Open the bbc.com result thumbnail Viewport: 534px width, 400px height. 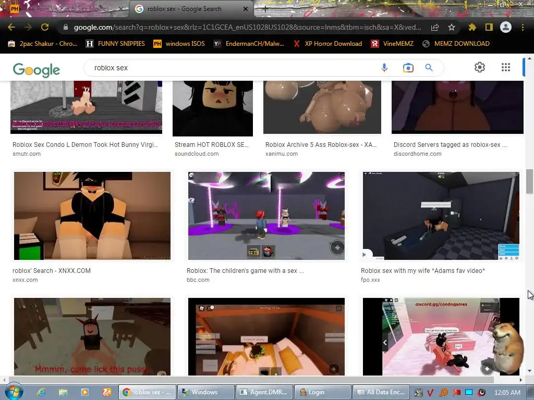coord(266,216)
